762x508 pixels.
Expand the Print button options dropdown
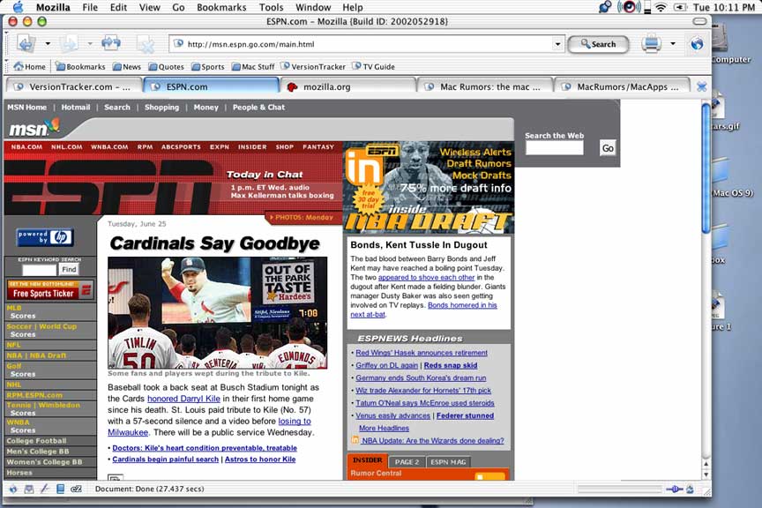click(673, 44)
